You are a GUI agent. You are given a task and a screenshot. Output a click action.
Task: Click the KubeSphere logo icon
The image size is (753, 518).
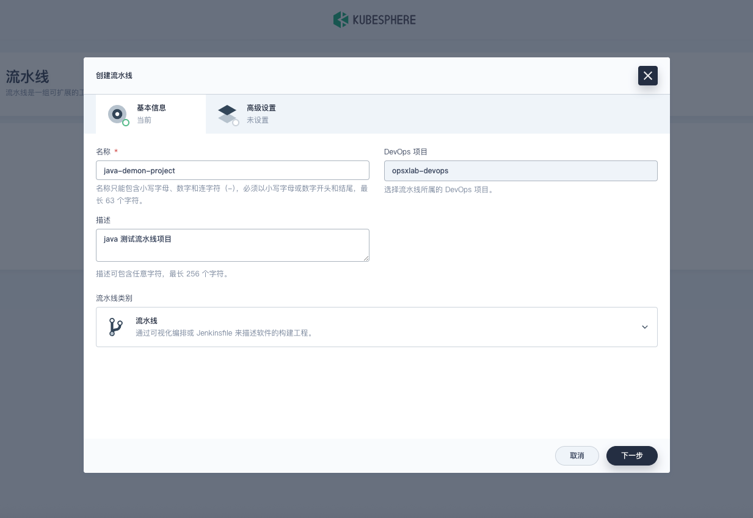tap(340, 20)
